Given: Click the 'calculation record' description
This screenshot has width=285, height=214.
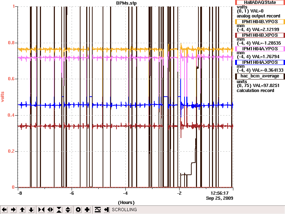Looking at the screenshot, I should point(255,91).
